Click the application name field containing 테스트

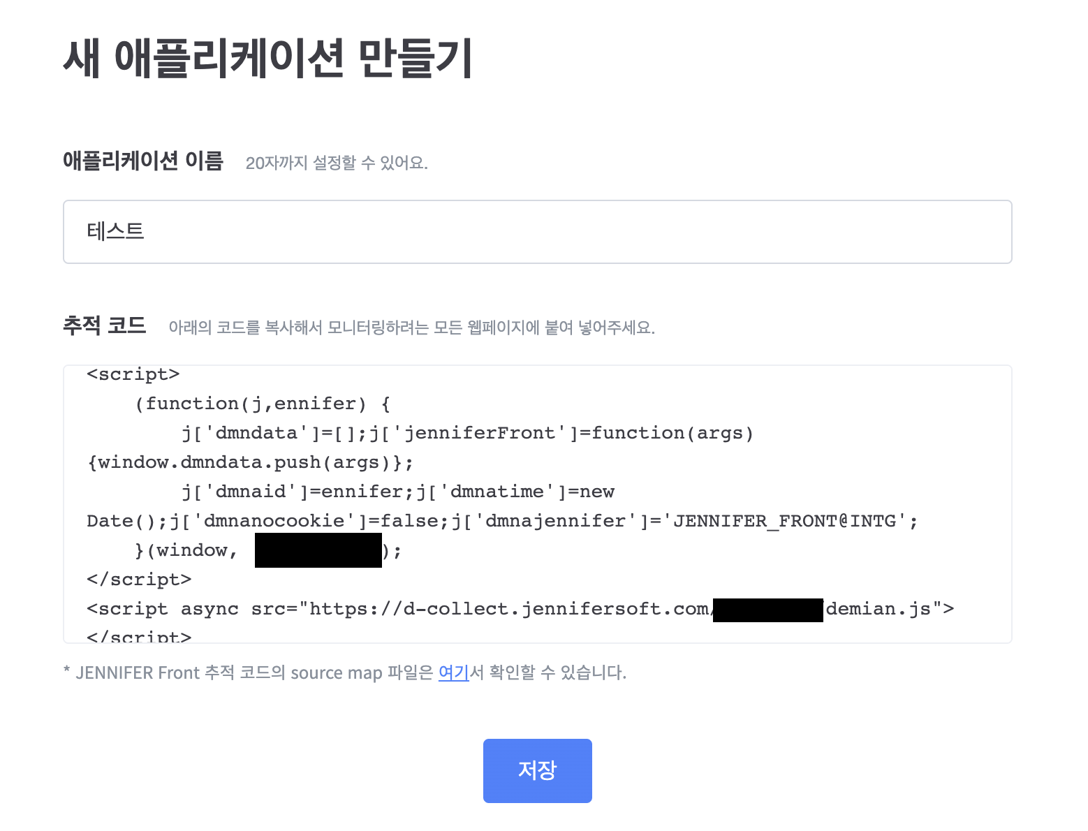[537, 232]
